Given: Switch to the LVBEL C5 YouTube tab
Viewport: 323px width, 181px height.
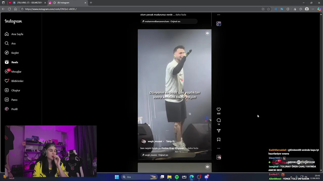Looking at the screenshot, I should coord(27,3).
